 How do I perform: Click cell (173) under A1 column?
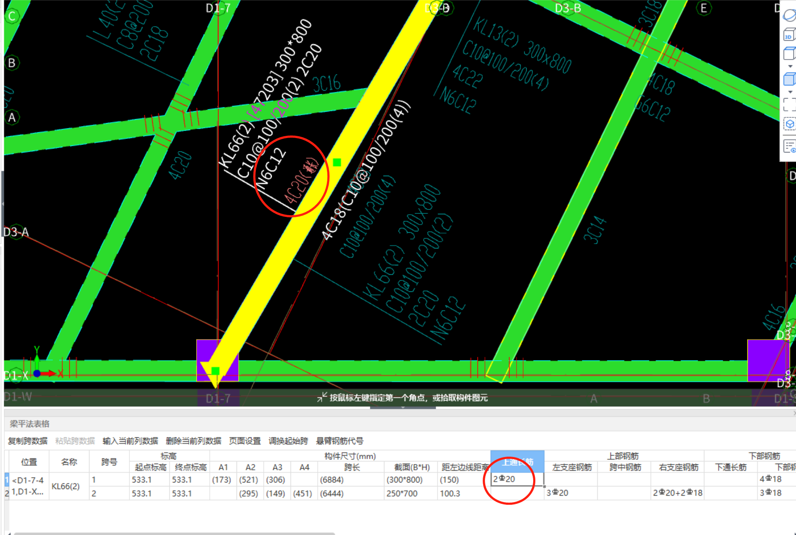click(223, 480)
